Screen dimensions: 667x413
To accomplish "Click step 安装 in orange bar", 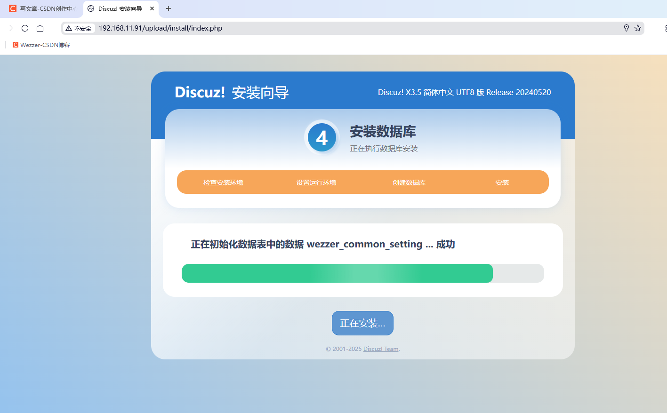I will point(502,183).
